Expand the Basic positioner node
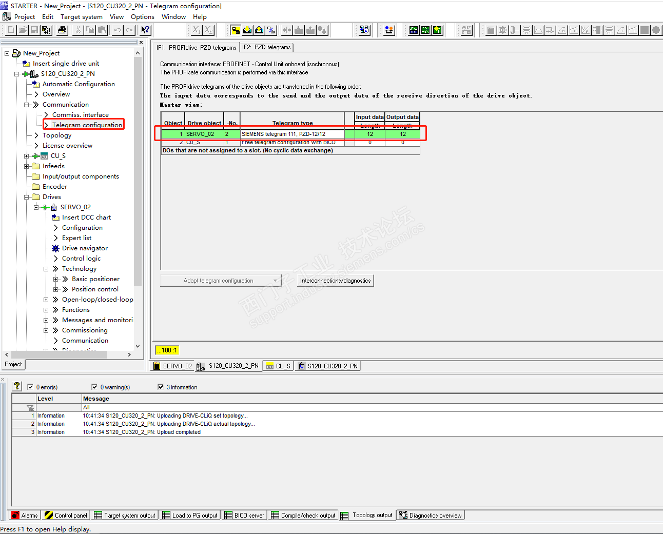 [x=56, y=279]
